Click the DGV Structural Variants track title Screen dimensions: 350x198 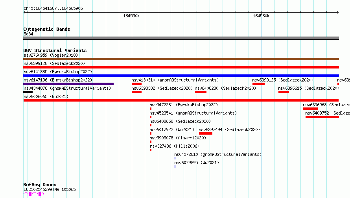[55, 50]
